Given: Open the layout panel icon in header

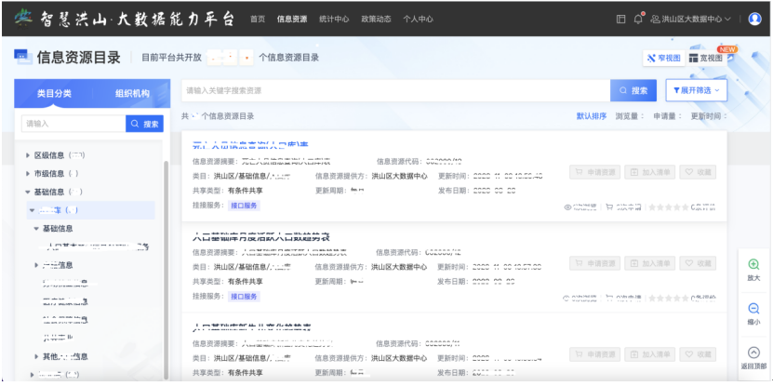Looking at the screenshot, I should point(621,20).
